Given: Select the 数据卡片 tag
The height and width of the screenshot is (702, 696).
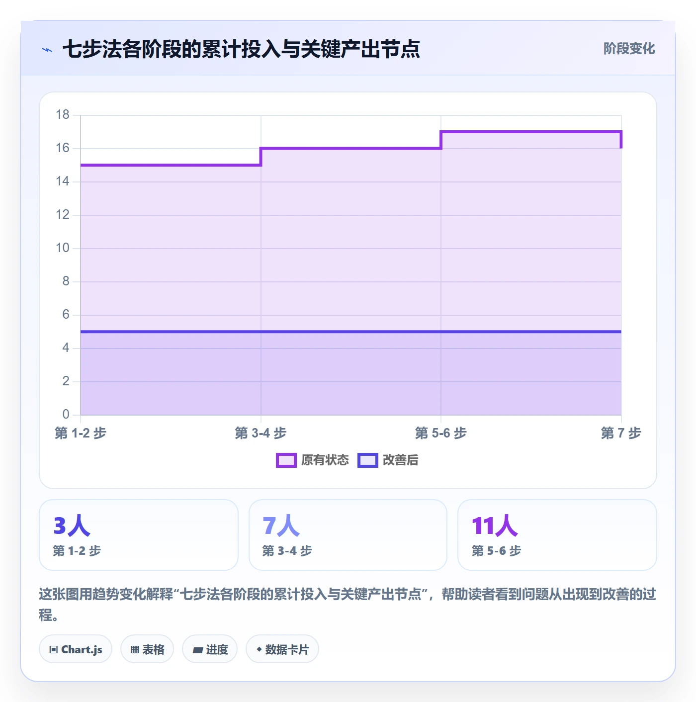Looking at the screenshot, I should [282, 649].
